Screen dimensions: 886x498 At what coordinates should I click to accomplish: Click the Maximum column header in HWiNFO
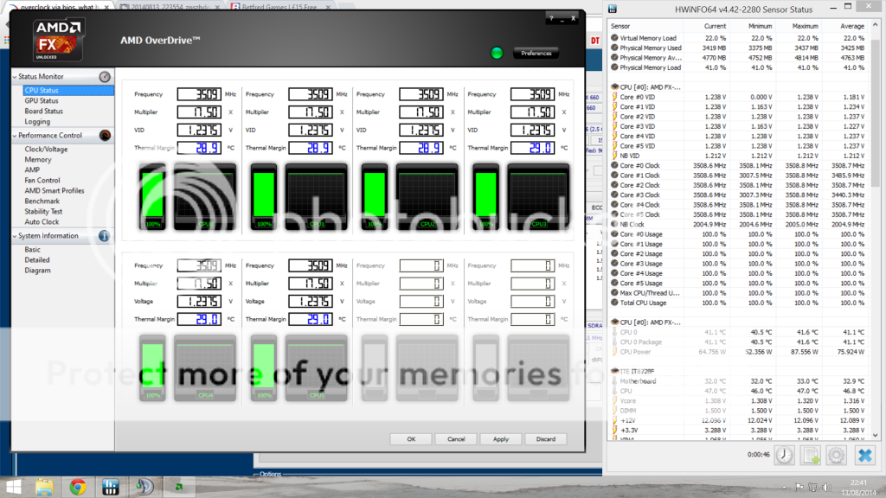tap(805, 26)
